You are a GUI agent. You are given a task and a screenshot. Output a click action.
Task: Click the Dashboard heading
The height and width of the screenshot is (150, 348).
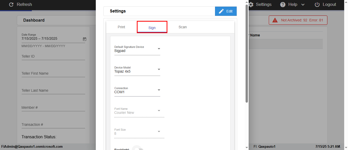click(34, 20)
